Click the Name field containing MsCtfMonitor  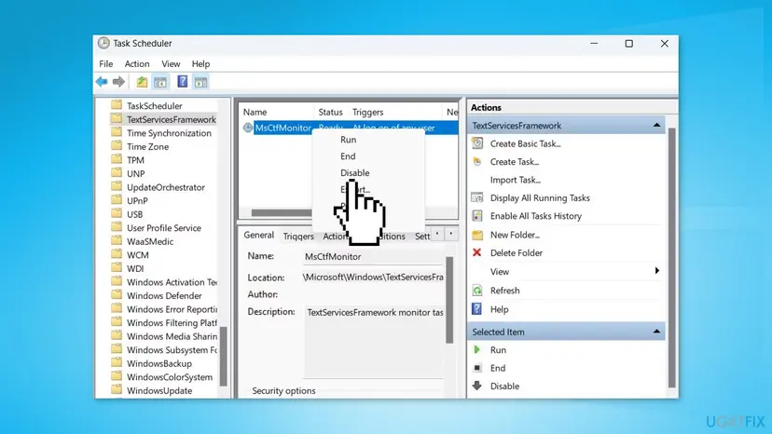(373, 256)
